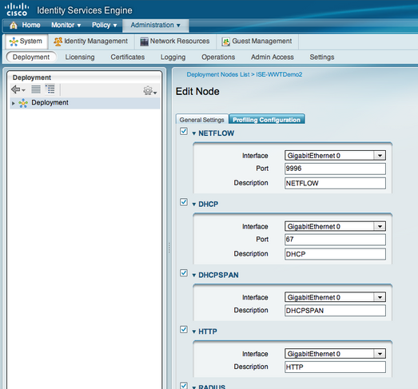Go to Certificates page
Screen dimensions: 418x389
pos(127,57)
